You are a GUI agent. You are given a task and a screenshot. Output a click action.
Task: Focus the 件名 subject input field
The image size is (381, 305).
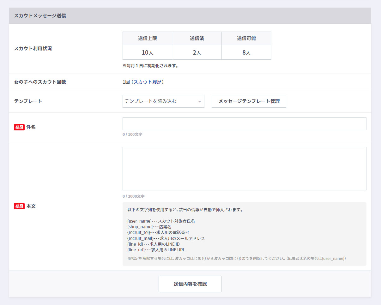pyautogui.click(x=244, y=124)
